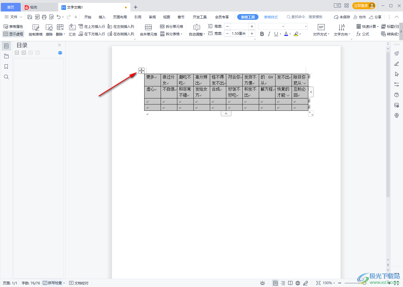
Task: Save the document using the save icon
Action: pos(30,17)
